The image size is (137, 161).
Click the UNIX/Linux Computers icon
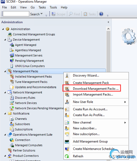12,66
